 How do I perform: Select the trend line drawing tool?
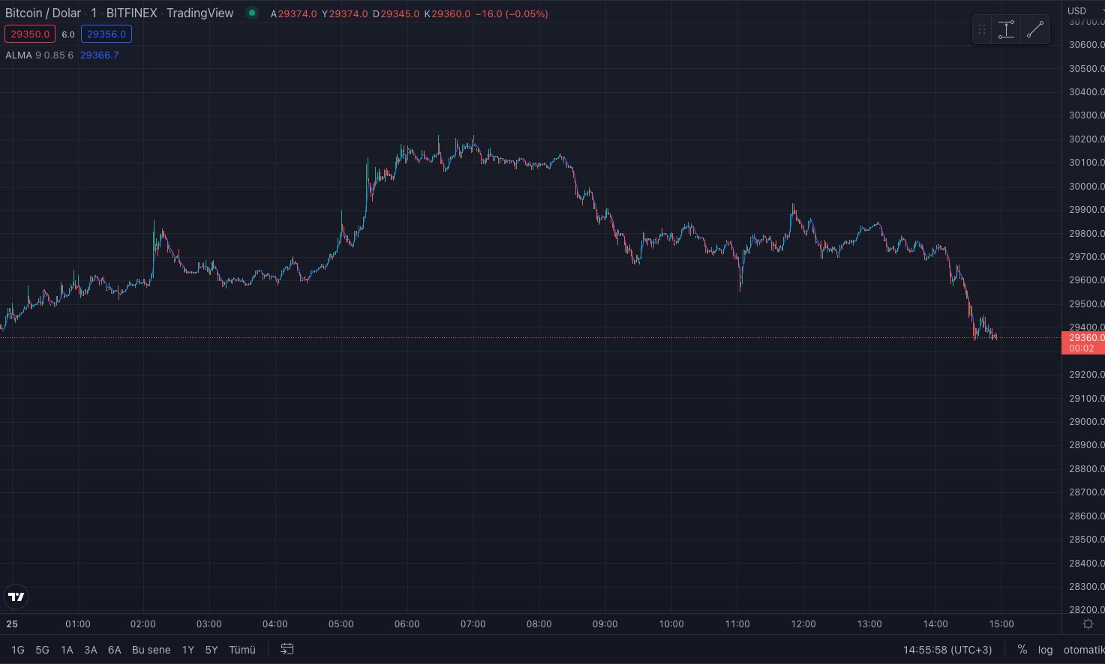coord(1034,30)
